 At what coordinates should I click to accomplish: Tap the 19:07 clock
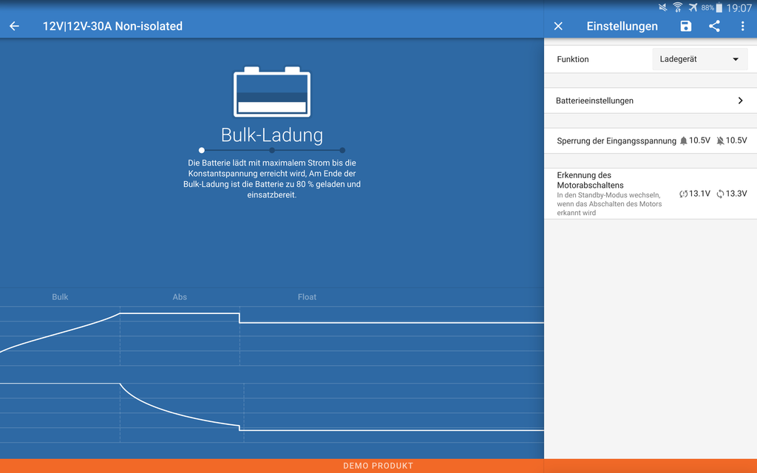739,7
